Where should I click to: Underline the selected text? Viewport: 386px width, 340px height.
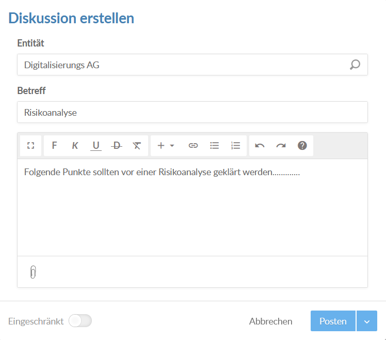pyautogui.click(x=96, y=146)
